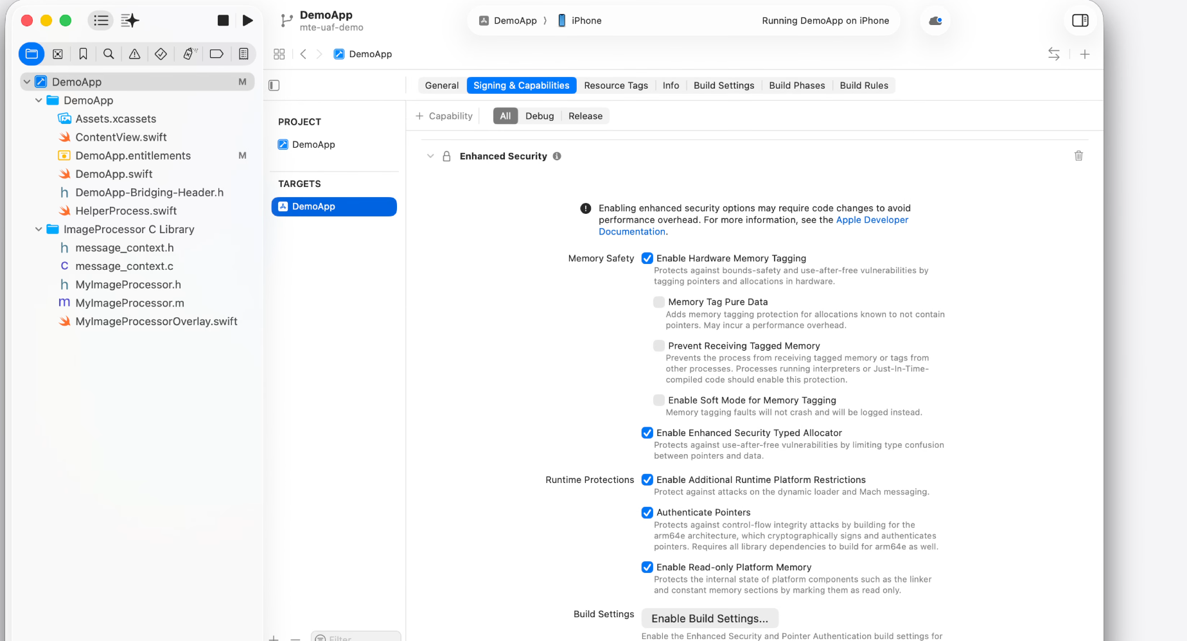Collapse the ImageProcessor C Library group
Image resolution: width=1187 pixels, height=641 pixels.
pyautogui.click(x=39, y=229)
